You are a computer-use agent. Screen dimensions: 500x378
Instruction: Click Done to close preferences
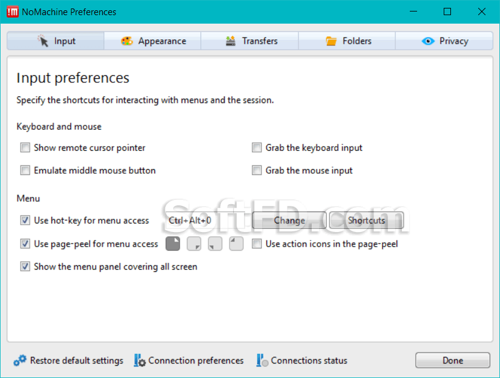click(x=453, y=360)
